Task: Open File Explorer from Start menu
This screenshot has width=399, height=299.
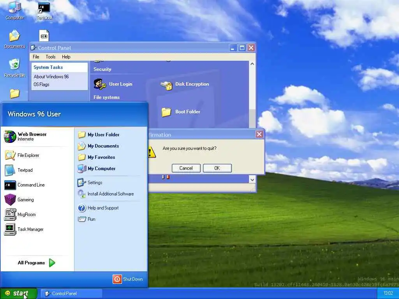Action: pyautogui.click(x=37, y=155)
